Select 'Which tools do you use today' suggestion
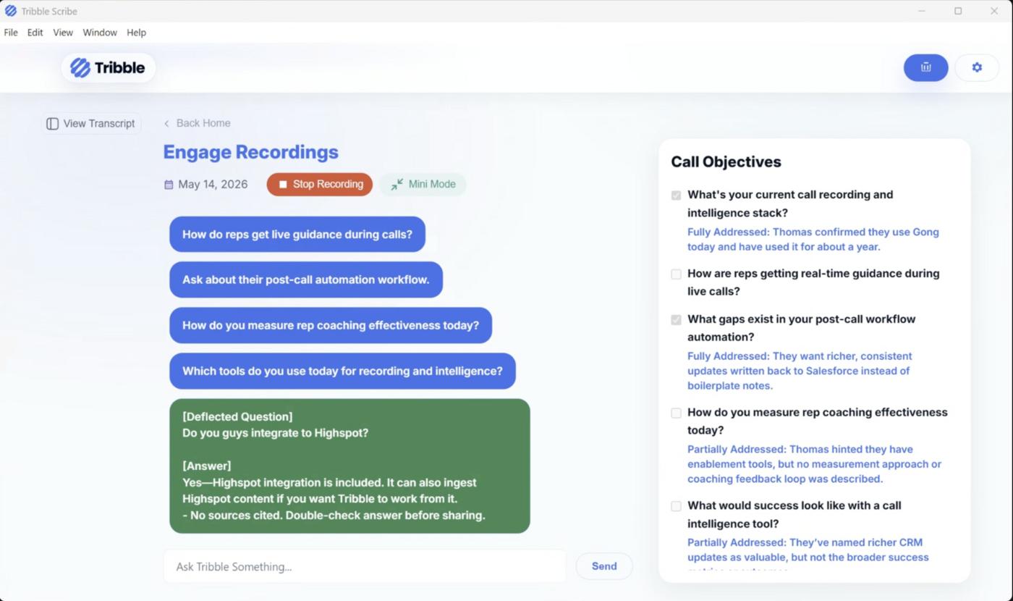 coord(342,371)
